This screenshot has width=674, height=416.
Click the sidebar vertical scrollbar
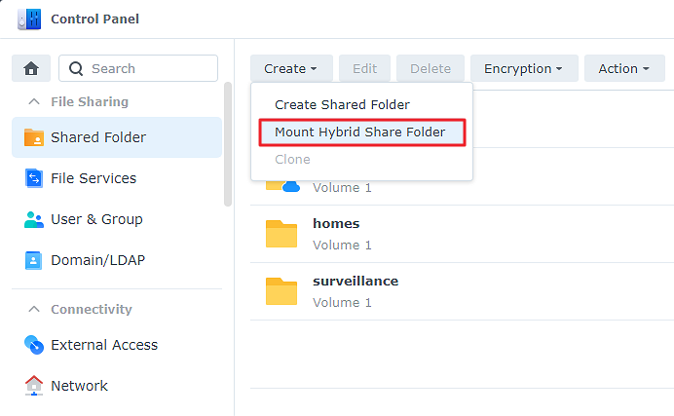(228, 144)
